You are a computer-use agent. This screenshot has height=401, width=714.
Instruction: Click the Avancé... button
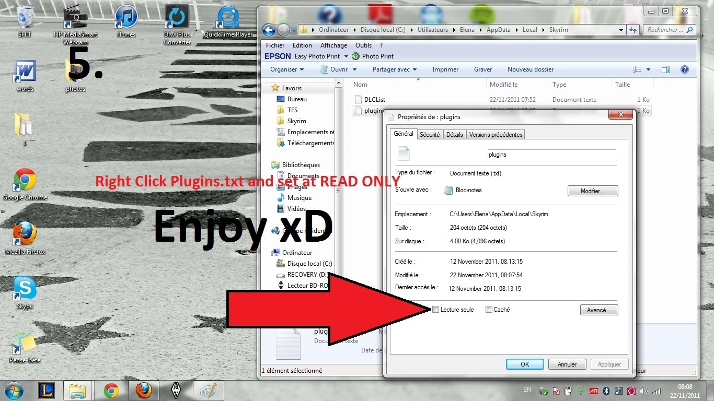point(599,310)
